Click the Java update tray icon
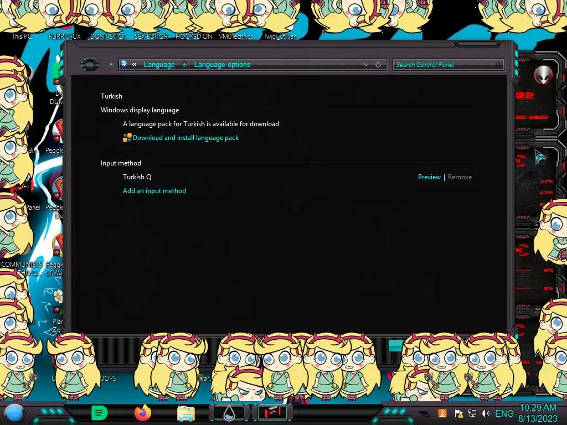The height and width of the screenshot is (425, 567). [x=442, y=413]
